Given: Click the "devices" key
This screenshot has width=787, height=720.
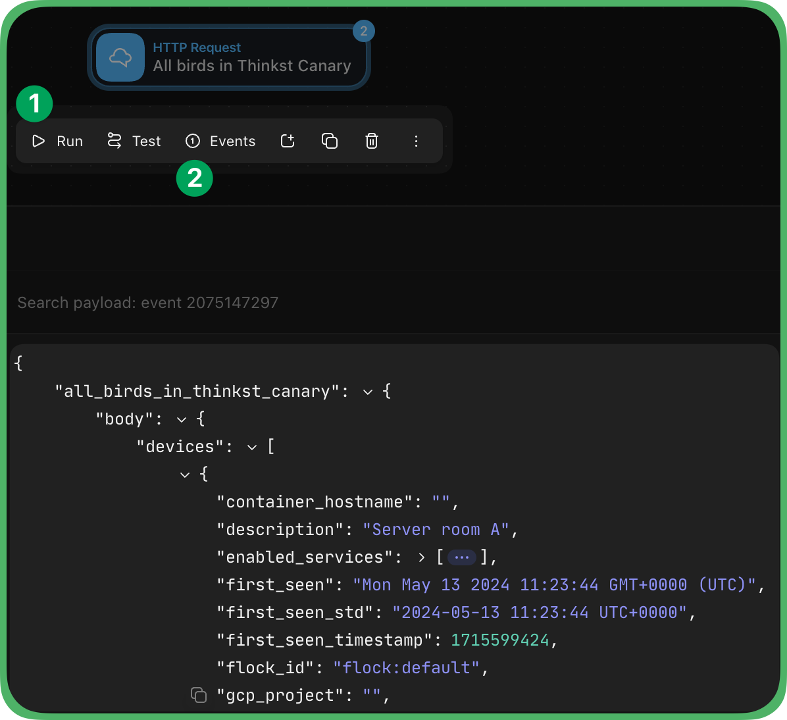Looking at the screenshot, I should [180, 447].
